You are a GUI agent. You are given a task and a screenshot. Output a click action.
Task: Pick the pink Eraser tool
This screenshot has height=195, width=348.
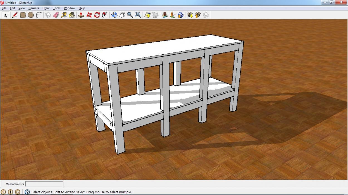56,15
